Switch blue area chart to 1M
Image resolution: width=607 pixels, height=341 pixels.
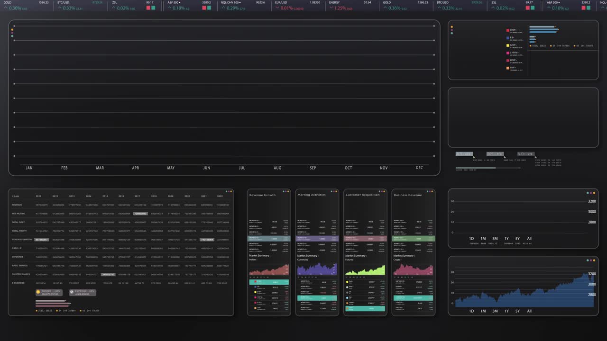[x=483, y=311]
